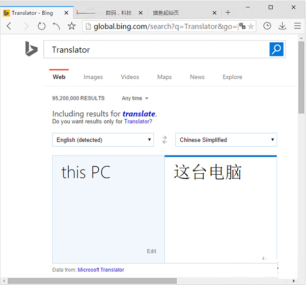Swap languages with the arrows icon
The width and height of the screenshot is (307, 285).
(164, 140)
